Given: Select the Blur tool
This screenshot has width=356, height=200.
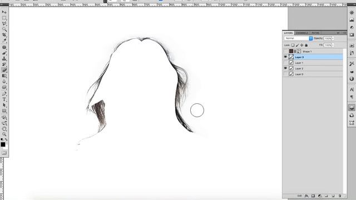Looking at the screenshot, I should pyautogui.click(x=4, y=82).
